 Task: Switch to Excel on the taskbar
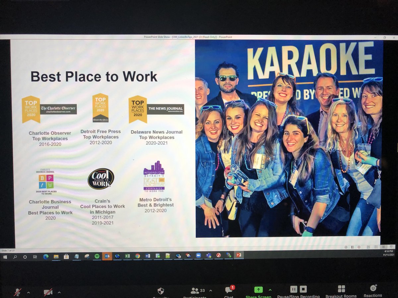[127, 256]
